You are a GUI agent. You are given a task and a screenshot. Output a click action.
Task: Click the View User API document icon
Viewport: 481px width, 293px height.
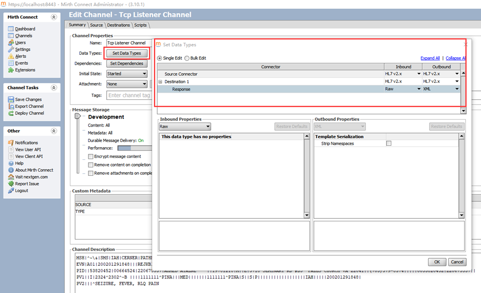click(11, 150)
